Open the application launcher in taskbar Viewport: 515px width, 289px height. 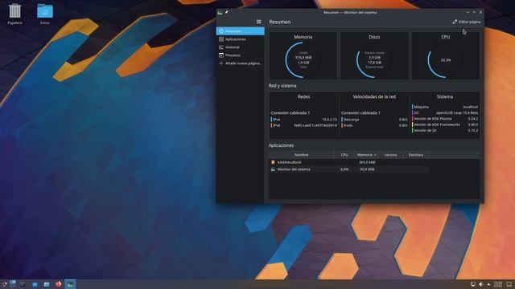click(x=4, y=284)
